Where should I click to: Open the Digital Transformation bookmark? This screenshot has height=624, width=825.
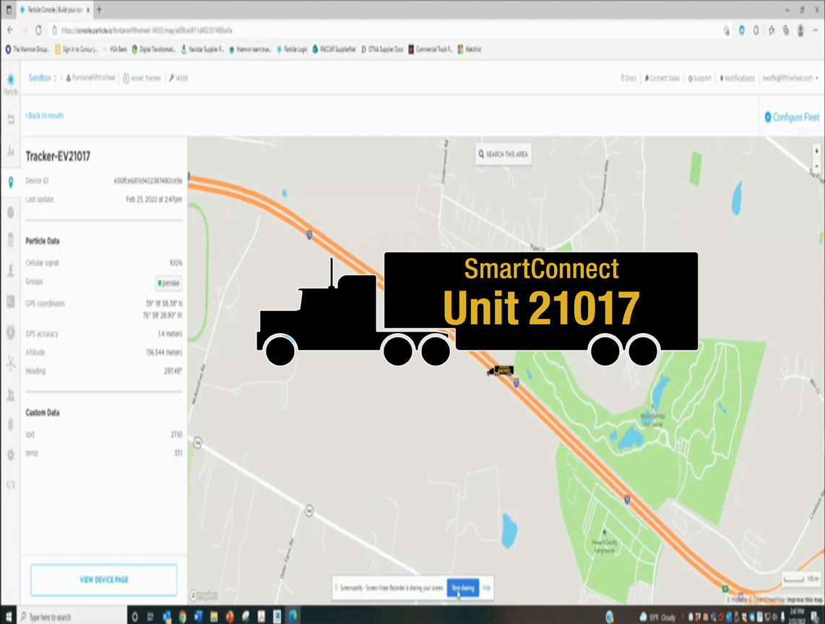[154, 49]
